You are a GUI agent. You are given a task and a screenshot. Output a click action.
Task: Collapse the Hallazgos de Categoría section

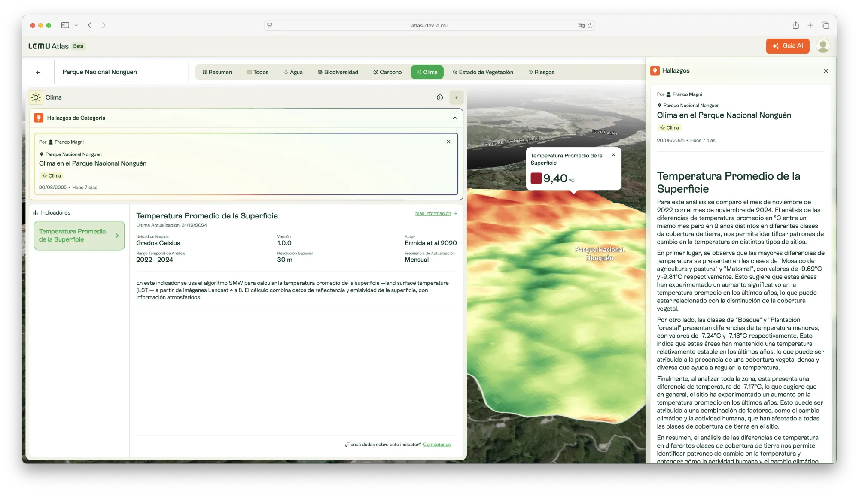(455, 118)
